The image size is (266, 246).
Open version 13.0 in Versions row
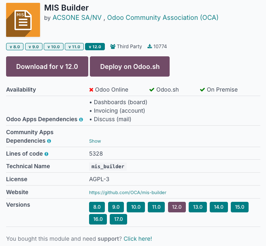198,207
